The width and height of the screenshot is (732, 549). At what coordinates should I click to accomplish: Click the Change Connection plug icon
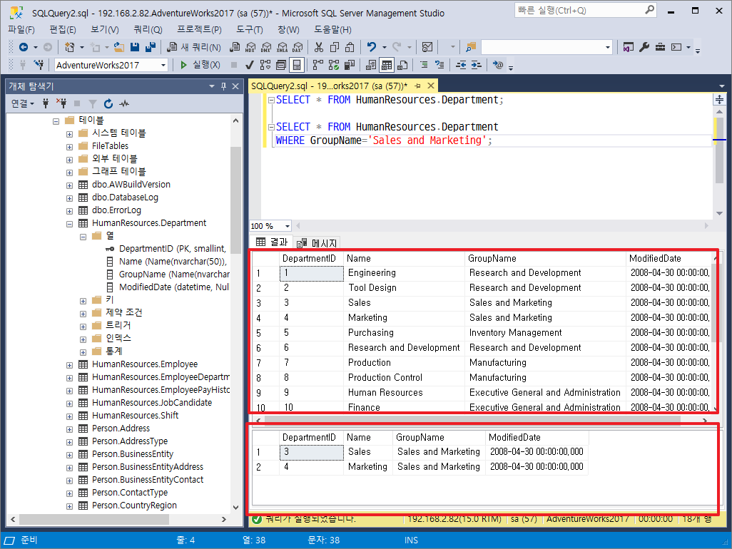(39, 65)
